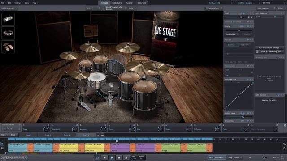
Task: Select the scissors cut tool
Action: [x=2, y=148]
